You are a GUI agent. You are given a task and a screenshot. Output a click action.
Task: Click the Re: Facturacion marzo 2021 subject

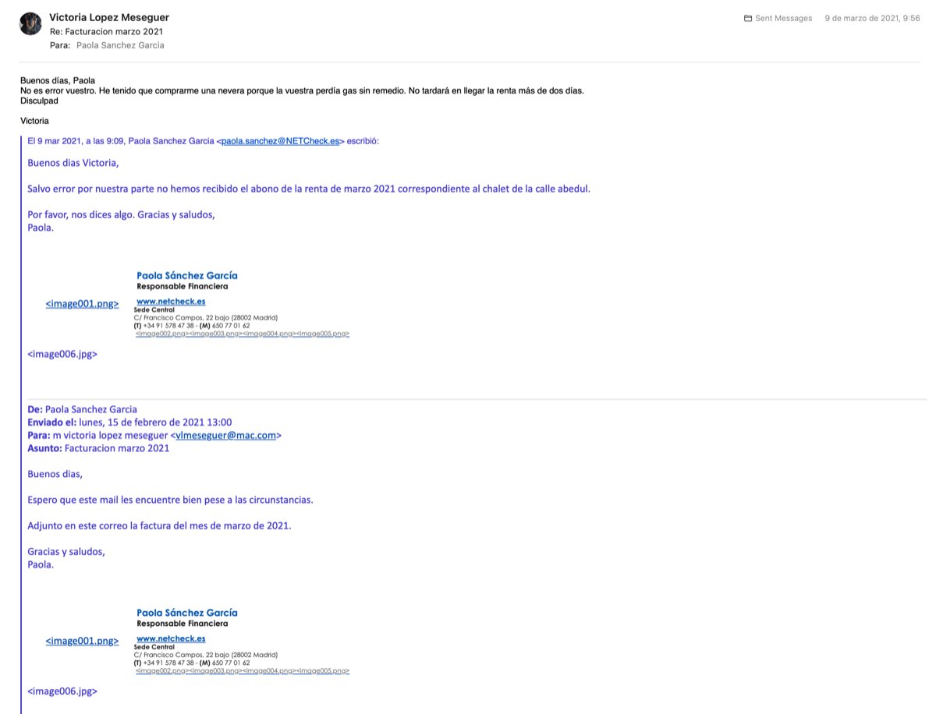[x=106, y=31]
